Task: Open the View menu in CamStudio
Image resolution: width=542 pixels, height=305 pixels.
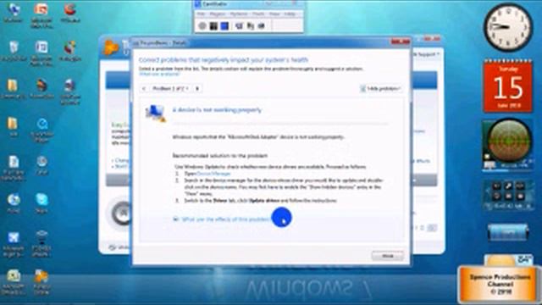Action: (274, 14)
